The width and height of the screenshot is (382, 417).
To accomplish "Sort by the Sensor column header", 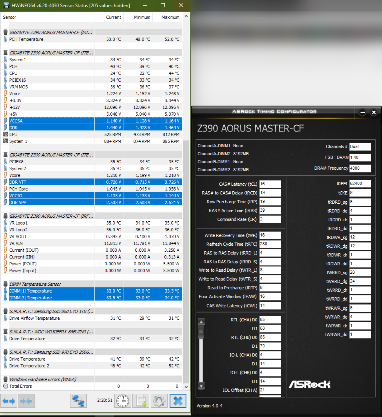I will [47, 17].
